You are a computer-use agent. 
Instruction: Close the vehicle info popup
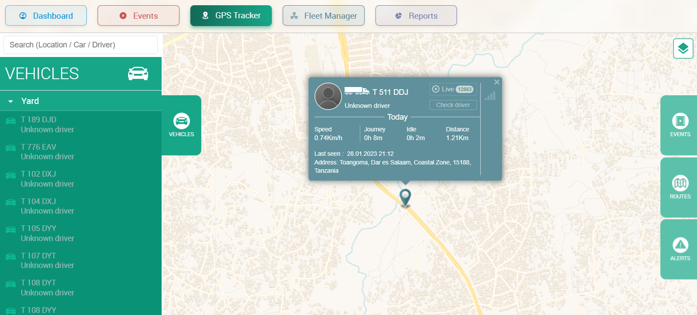[497, 82]
